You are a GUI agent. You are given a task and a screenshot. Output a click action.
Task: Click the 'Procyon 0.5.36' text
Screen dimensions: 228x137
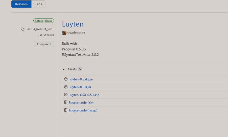74,49
